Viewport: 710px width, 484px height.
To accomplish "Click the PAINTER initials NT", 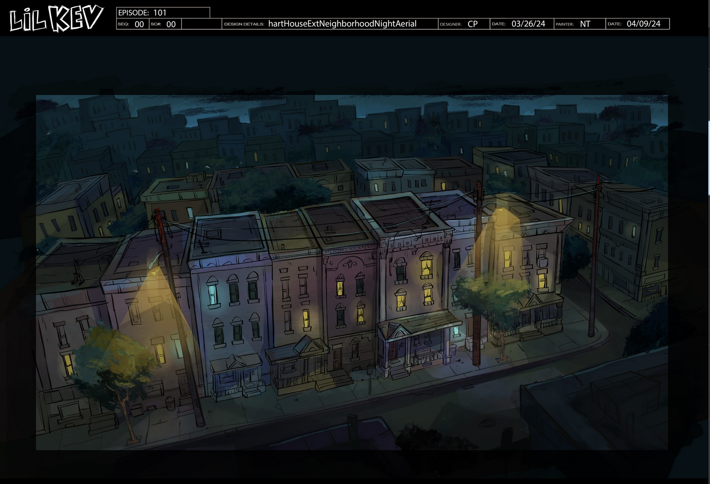I will point(585,24).
